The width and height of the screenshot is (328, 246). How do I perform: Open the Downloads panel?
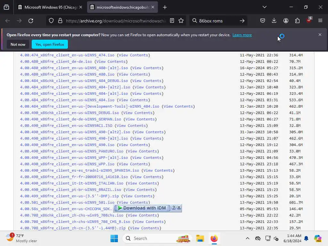[274, 21]
